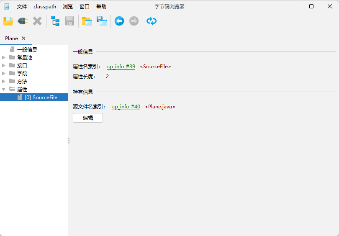Click the gray X close-file toolbar icon
This screenshot has width=339, height=236.
click(x=37, y=21)
